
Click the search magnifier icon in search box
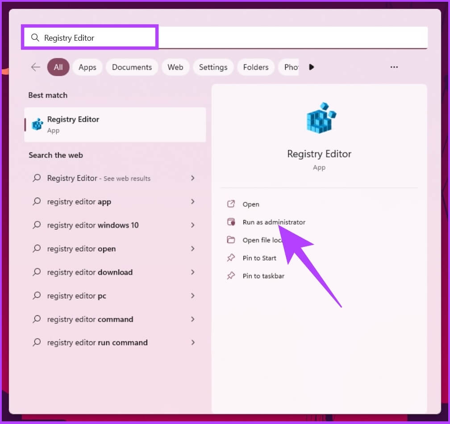pos(35,38)
